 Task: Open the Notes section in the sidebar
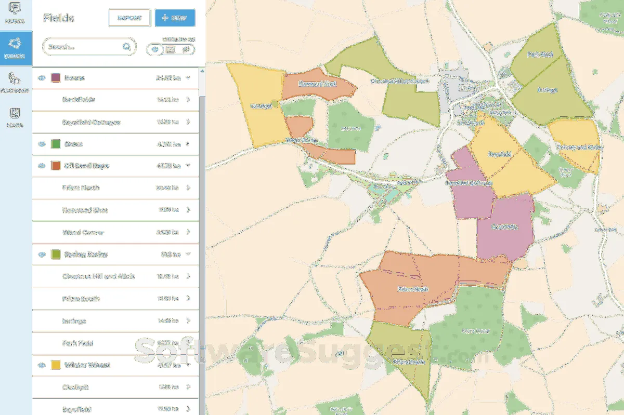[x=15, y=14]
